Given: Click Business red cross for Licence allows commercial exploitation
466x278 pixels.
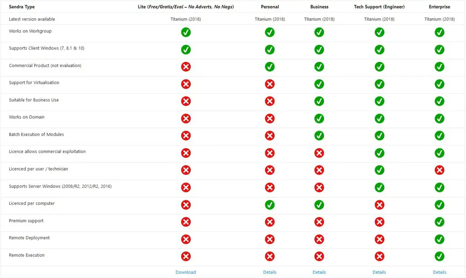Looking at the screenshot, I should [x=319, y=153].
